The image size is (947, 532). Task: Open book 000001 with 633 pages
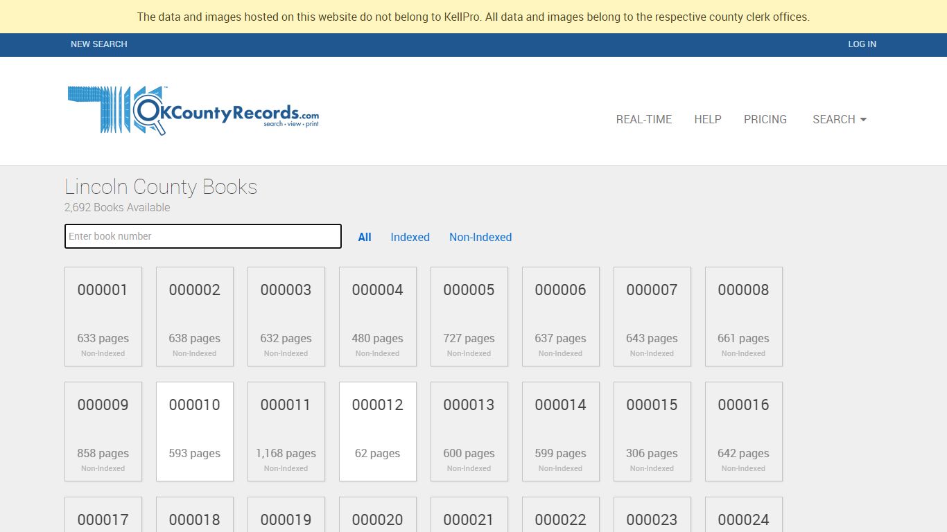click(103, 317)
